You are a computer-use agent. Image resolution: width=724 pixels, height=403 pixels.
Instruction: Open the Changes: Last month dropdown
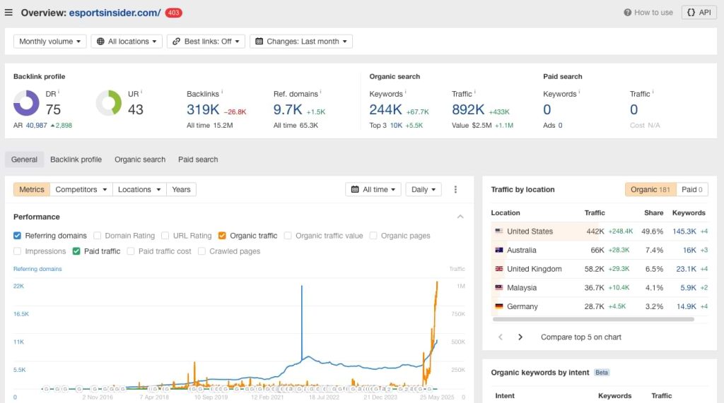pos(301,42)
